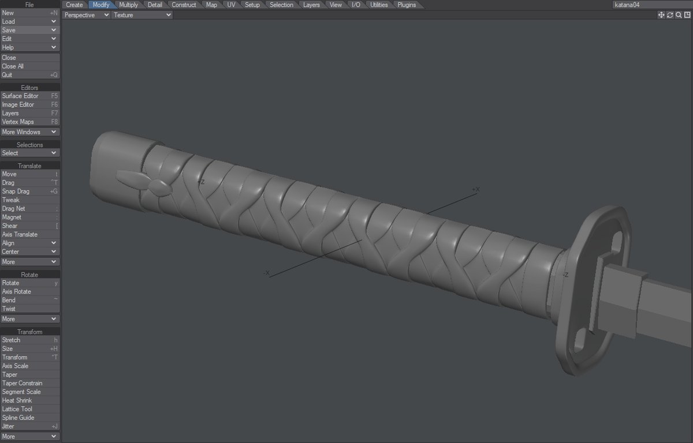Open the I/O tab
The height and width of the screenshot is (443, 693).
356,5
